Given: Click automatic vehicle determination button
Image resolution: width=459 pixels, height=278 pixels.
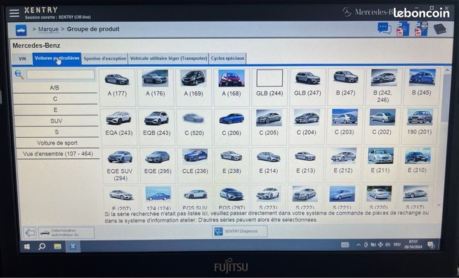Looking at the screenshot, I should [x=66, y=233].
